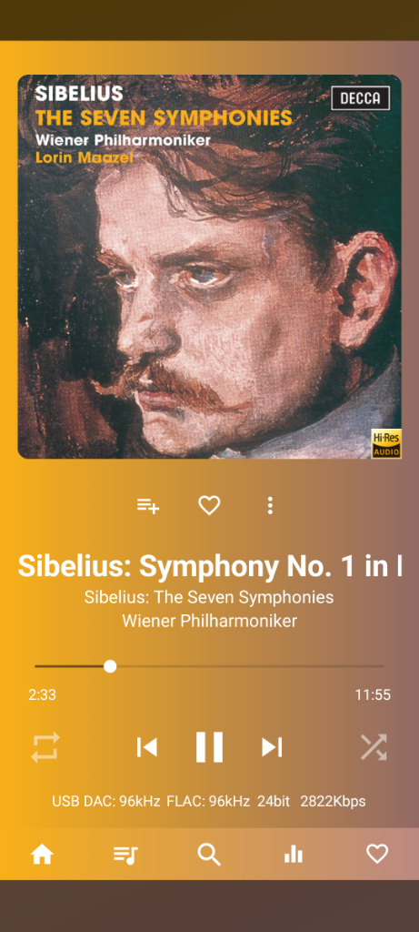Open the search icon in the bottom bar
The width and height of the screenshot is (419, 932).
(x=209, y=855)
